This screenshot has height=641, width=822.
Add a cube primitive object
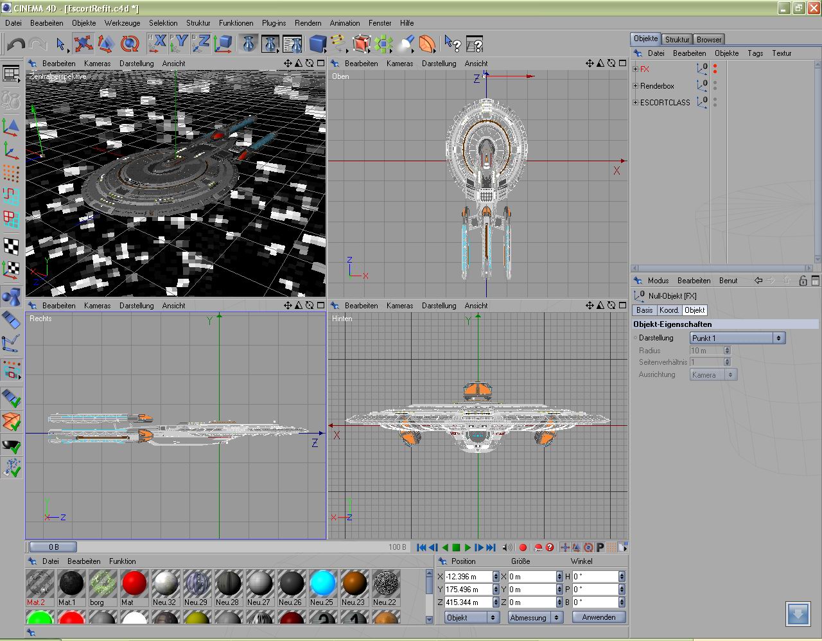tap(317, 44)
